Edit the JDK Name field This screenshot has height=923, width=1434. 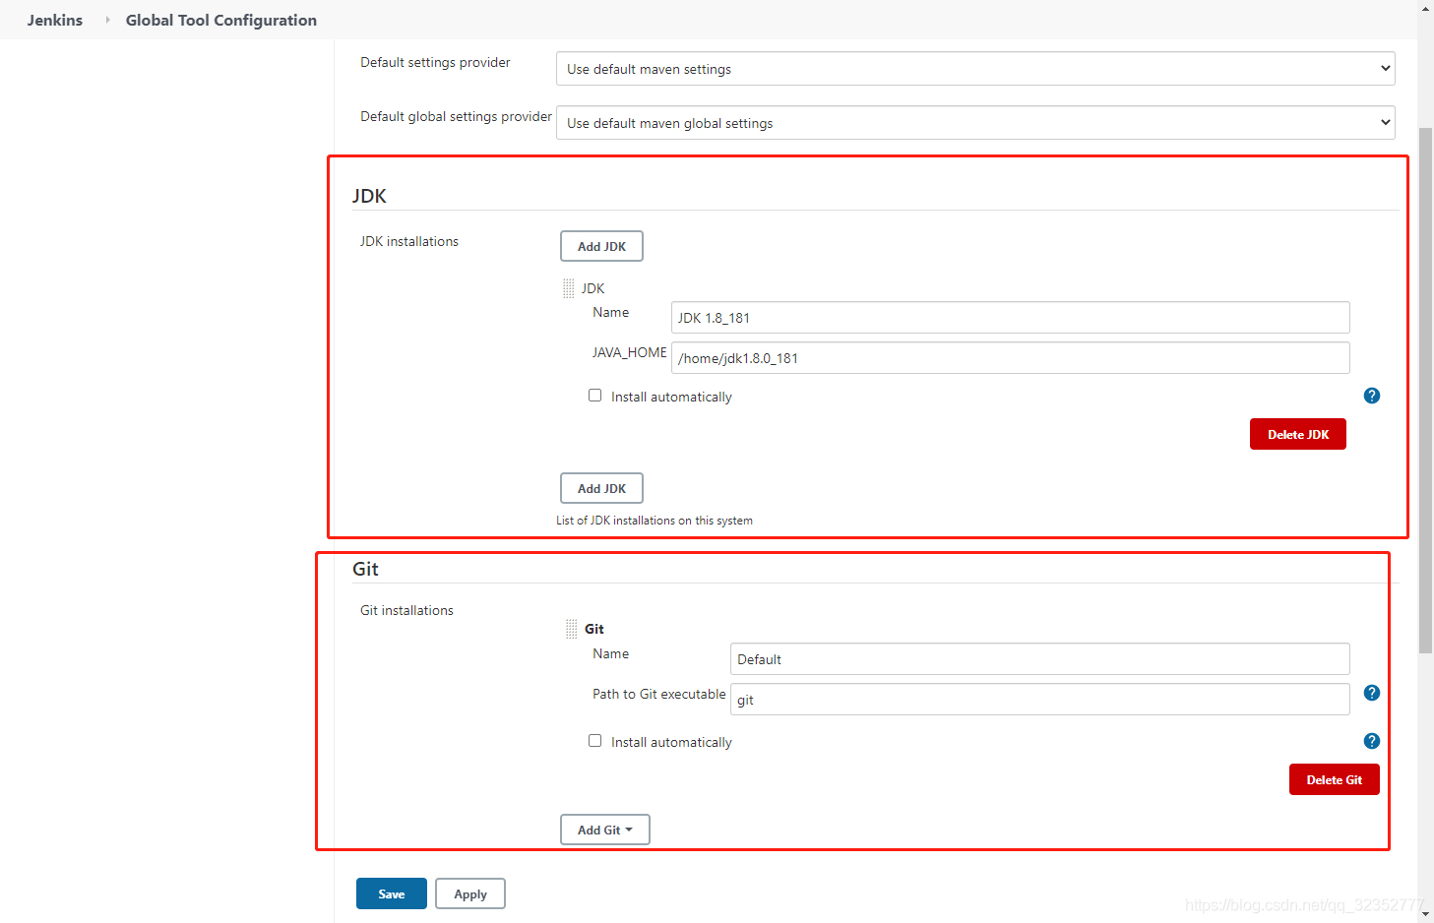[x=1011, y=318]
